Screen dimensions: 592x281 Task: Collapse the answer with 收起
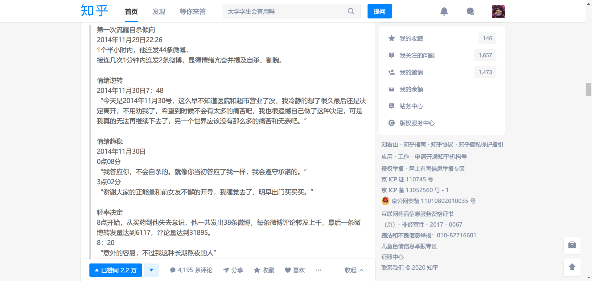pyautogui.click(x=354, y=270)
